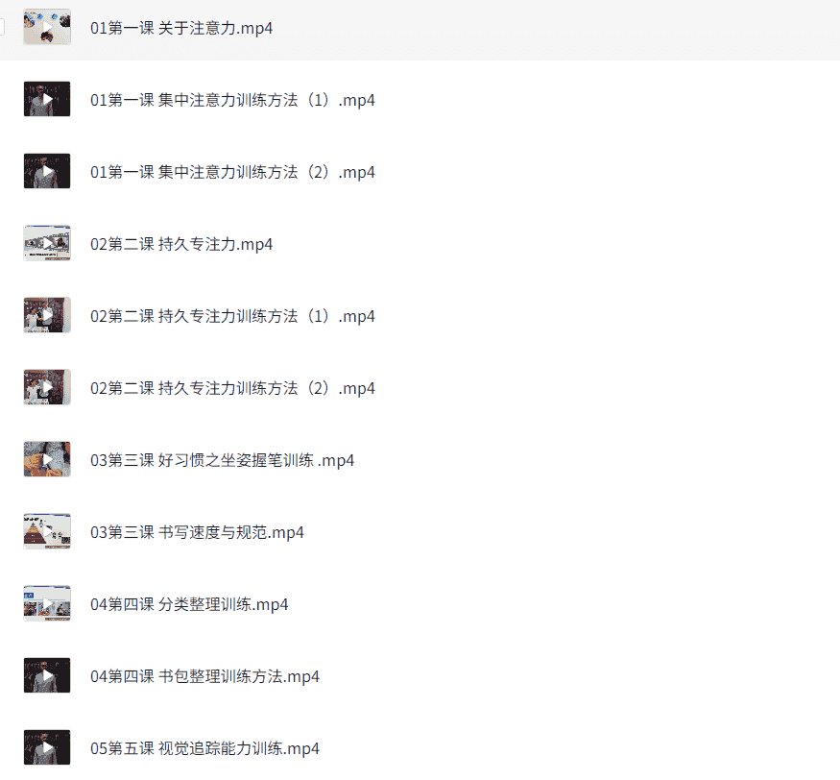Click play icon for 集中注意力训练方法（2）video

(47, 171)
